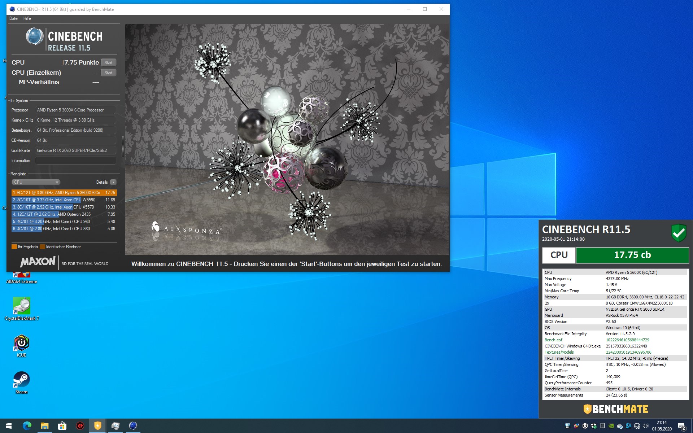
Task: Click the rendered spheres preview image
Action: pyautogui.click(x=287, y=140)
